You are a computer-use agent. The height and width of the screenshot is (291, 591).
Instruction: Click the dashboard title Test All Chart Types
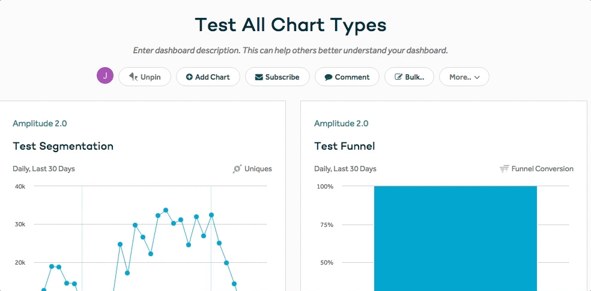point(290,25)
